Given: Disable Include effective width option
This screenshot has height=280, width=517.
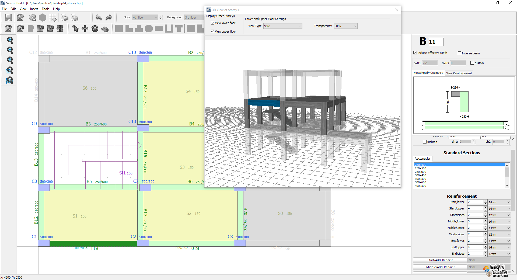Looking at the screenshot, I should tap(415, 53).
